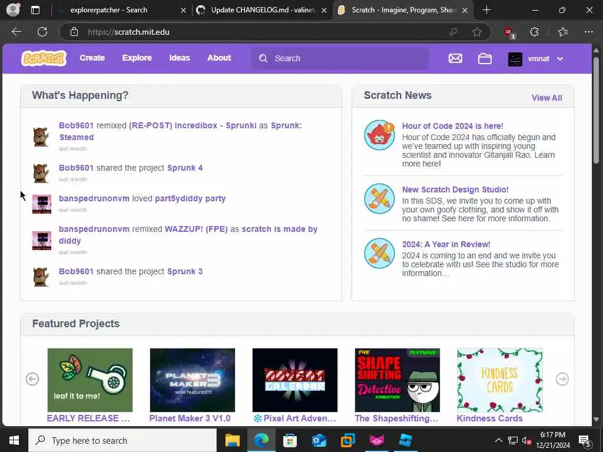Image resolution: width=603 pixels, height=452 pixels.
Task: Open Outlook from the taskbar
Action: click(319, 440)
